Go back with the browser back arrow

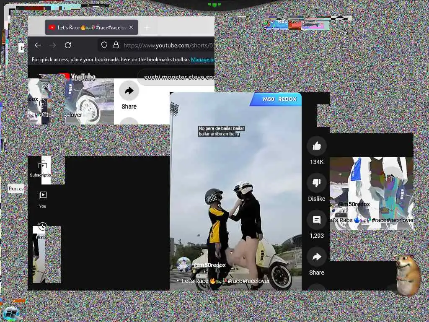[x=38, y=45]
